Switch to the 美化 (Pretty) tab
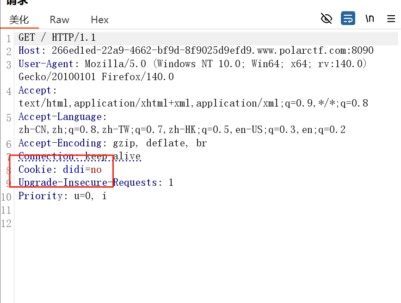 point(19,20)
